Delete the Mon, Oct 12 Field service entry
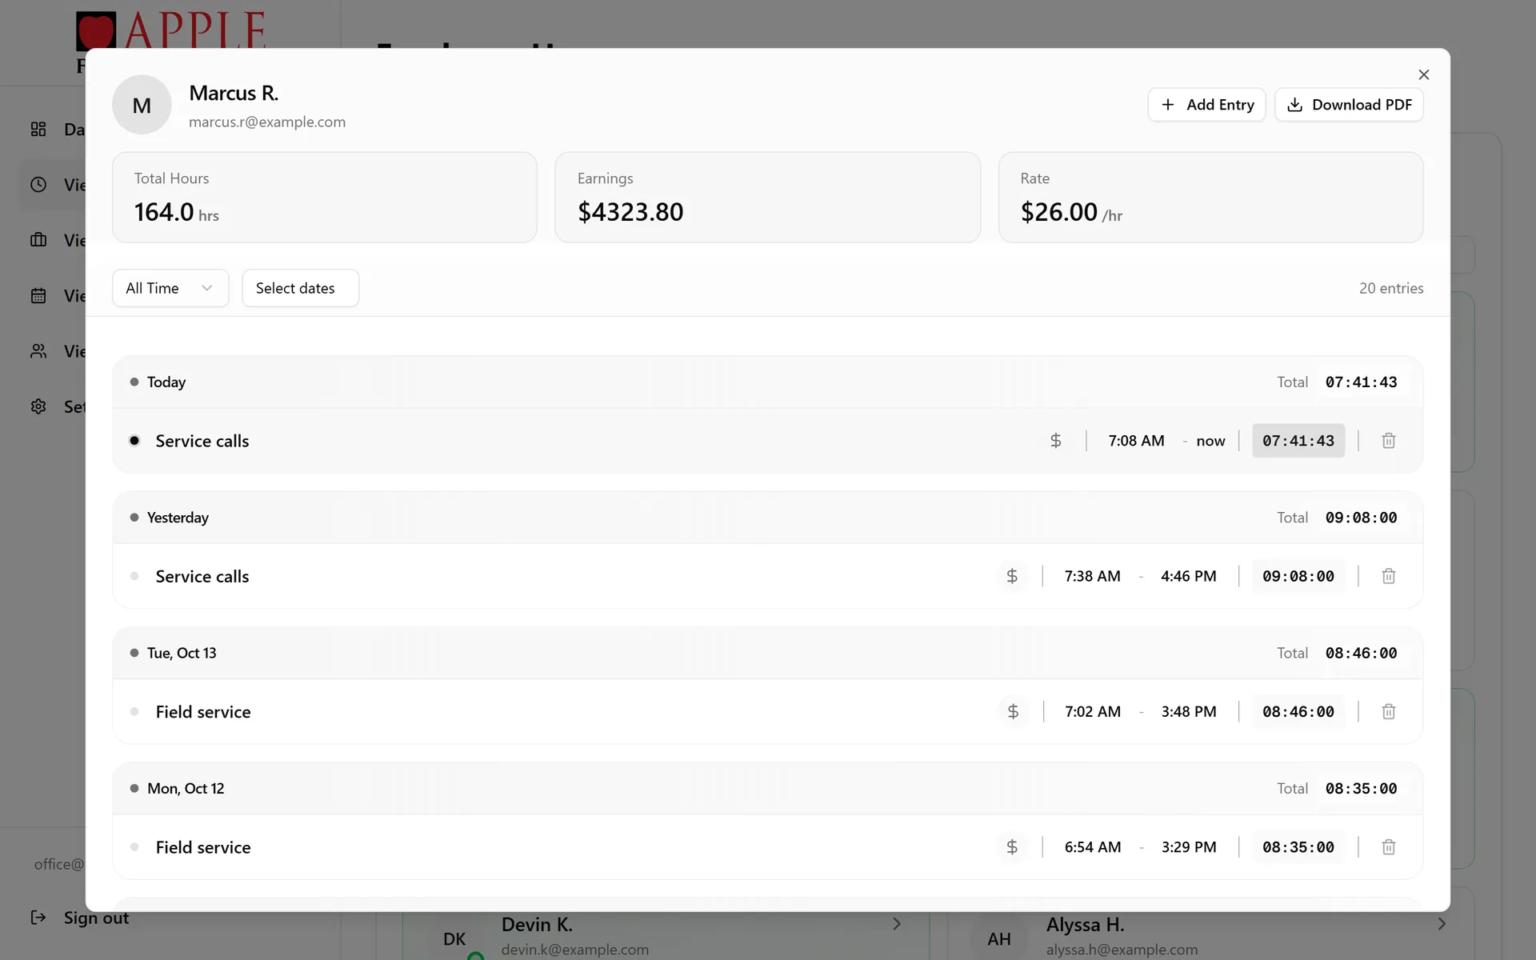The image size is (1536, 960). coord(1389,847)
